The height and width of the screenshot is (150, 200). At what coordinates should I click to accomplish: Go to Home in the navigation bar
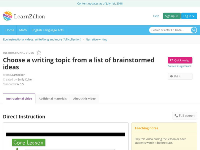[10, 30]
